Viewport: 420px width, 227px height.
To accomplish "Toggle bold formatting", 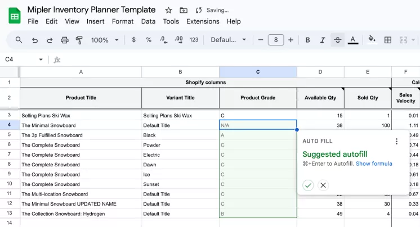I will tap(307, 40).
